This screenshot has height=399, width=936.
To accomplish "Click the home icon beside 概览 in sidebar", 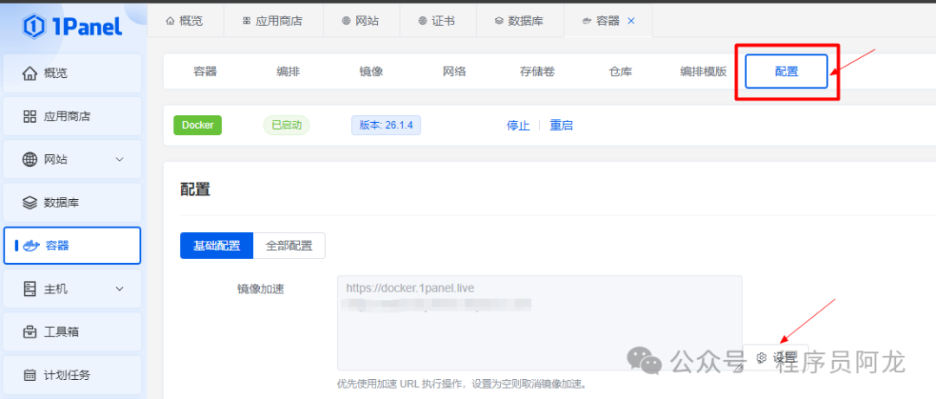I will pos(29,74).
